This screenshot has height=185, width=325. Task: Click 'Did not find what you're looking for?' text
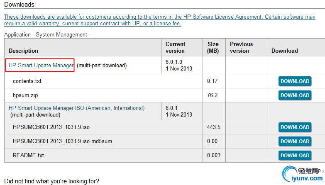coord(51,181)
